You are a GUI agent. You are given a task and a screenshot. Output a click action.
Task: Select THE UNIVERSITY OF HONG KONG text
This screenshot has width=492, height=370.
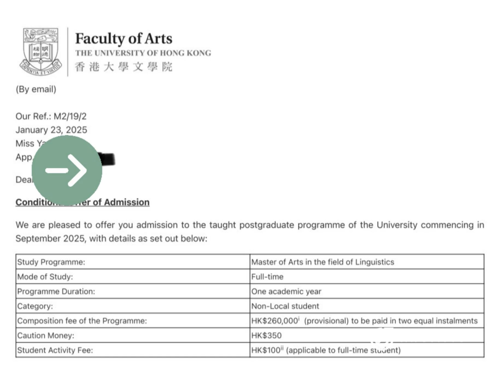[143, 53]
